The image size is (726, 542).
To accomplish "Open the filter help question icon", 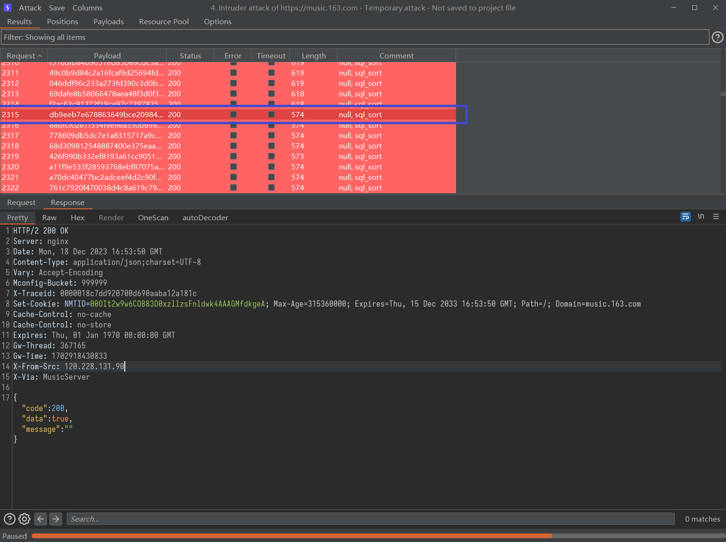I will 717,37.
